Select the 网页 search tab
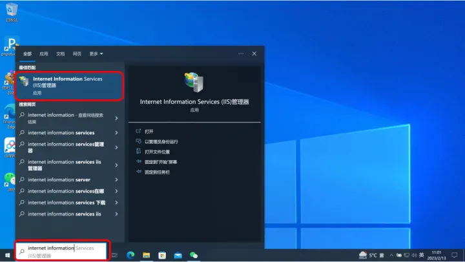465x262 pixels. pos(77,54)
